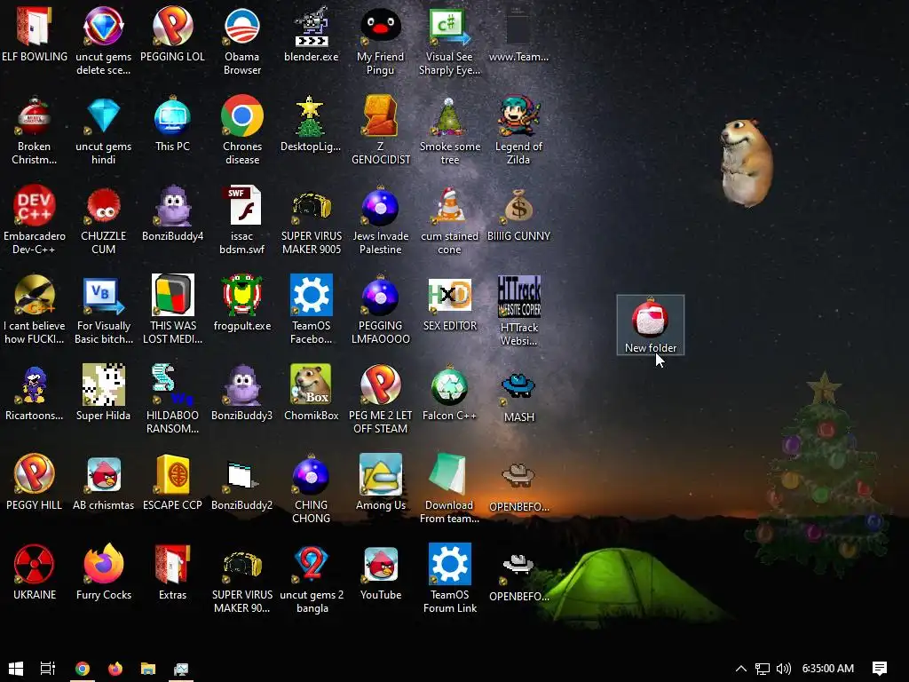Expand the hidden system tray icons

(741, 668)
